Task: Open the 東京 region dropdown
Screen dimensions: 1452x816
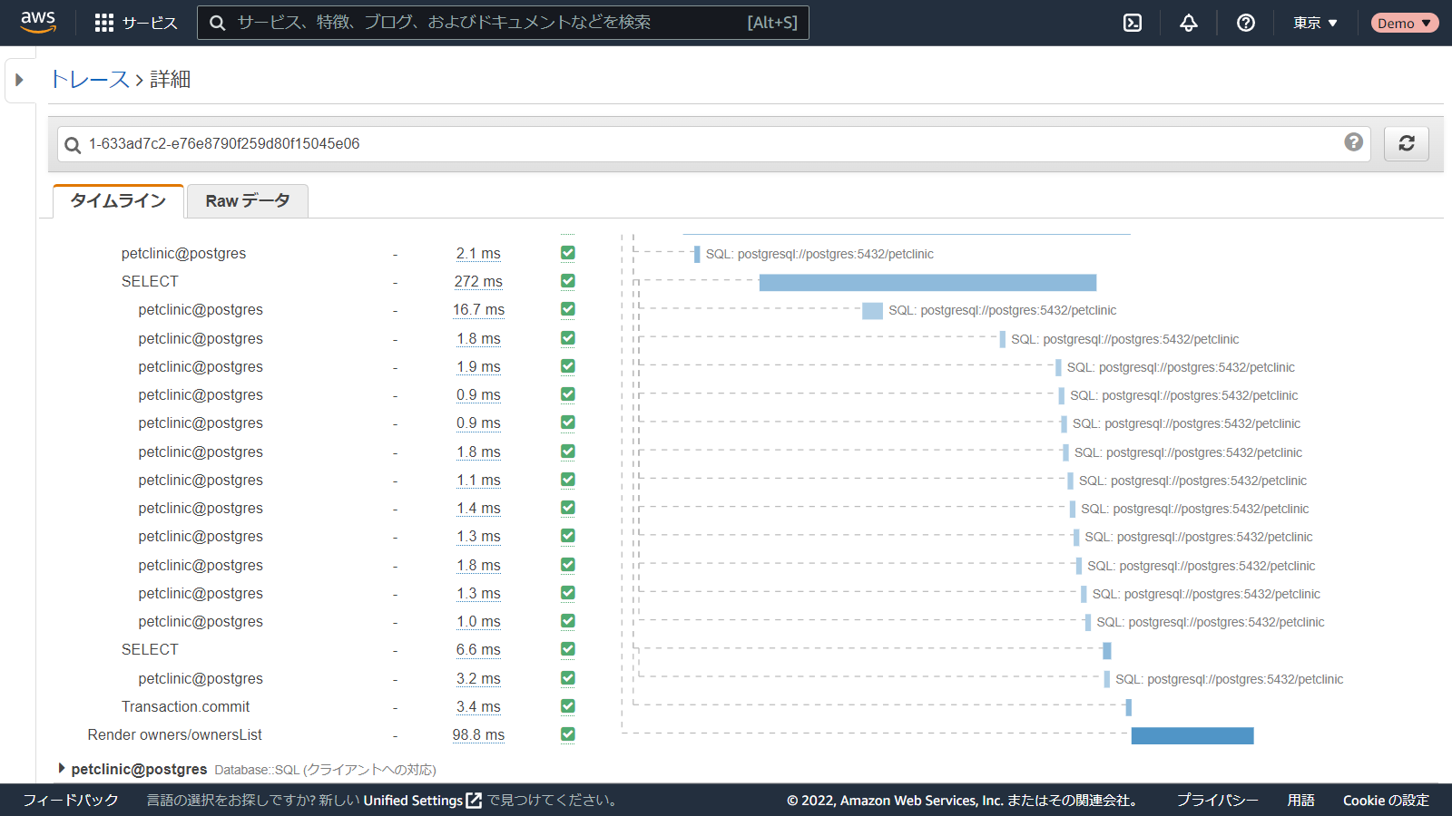Action: tap(1315, 23)
